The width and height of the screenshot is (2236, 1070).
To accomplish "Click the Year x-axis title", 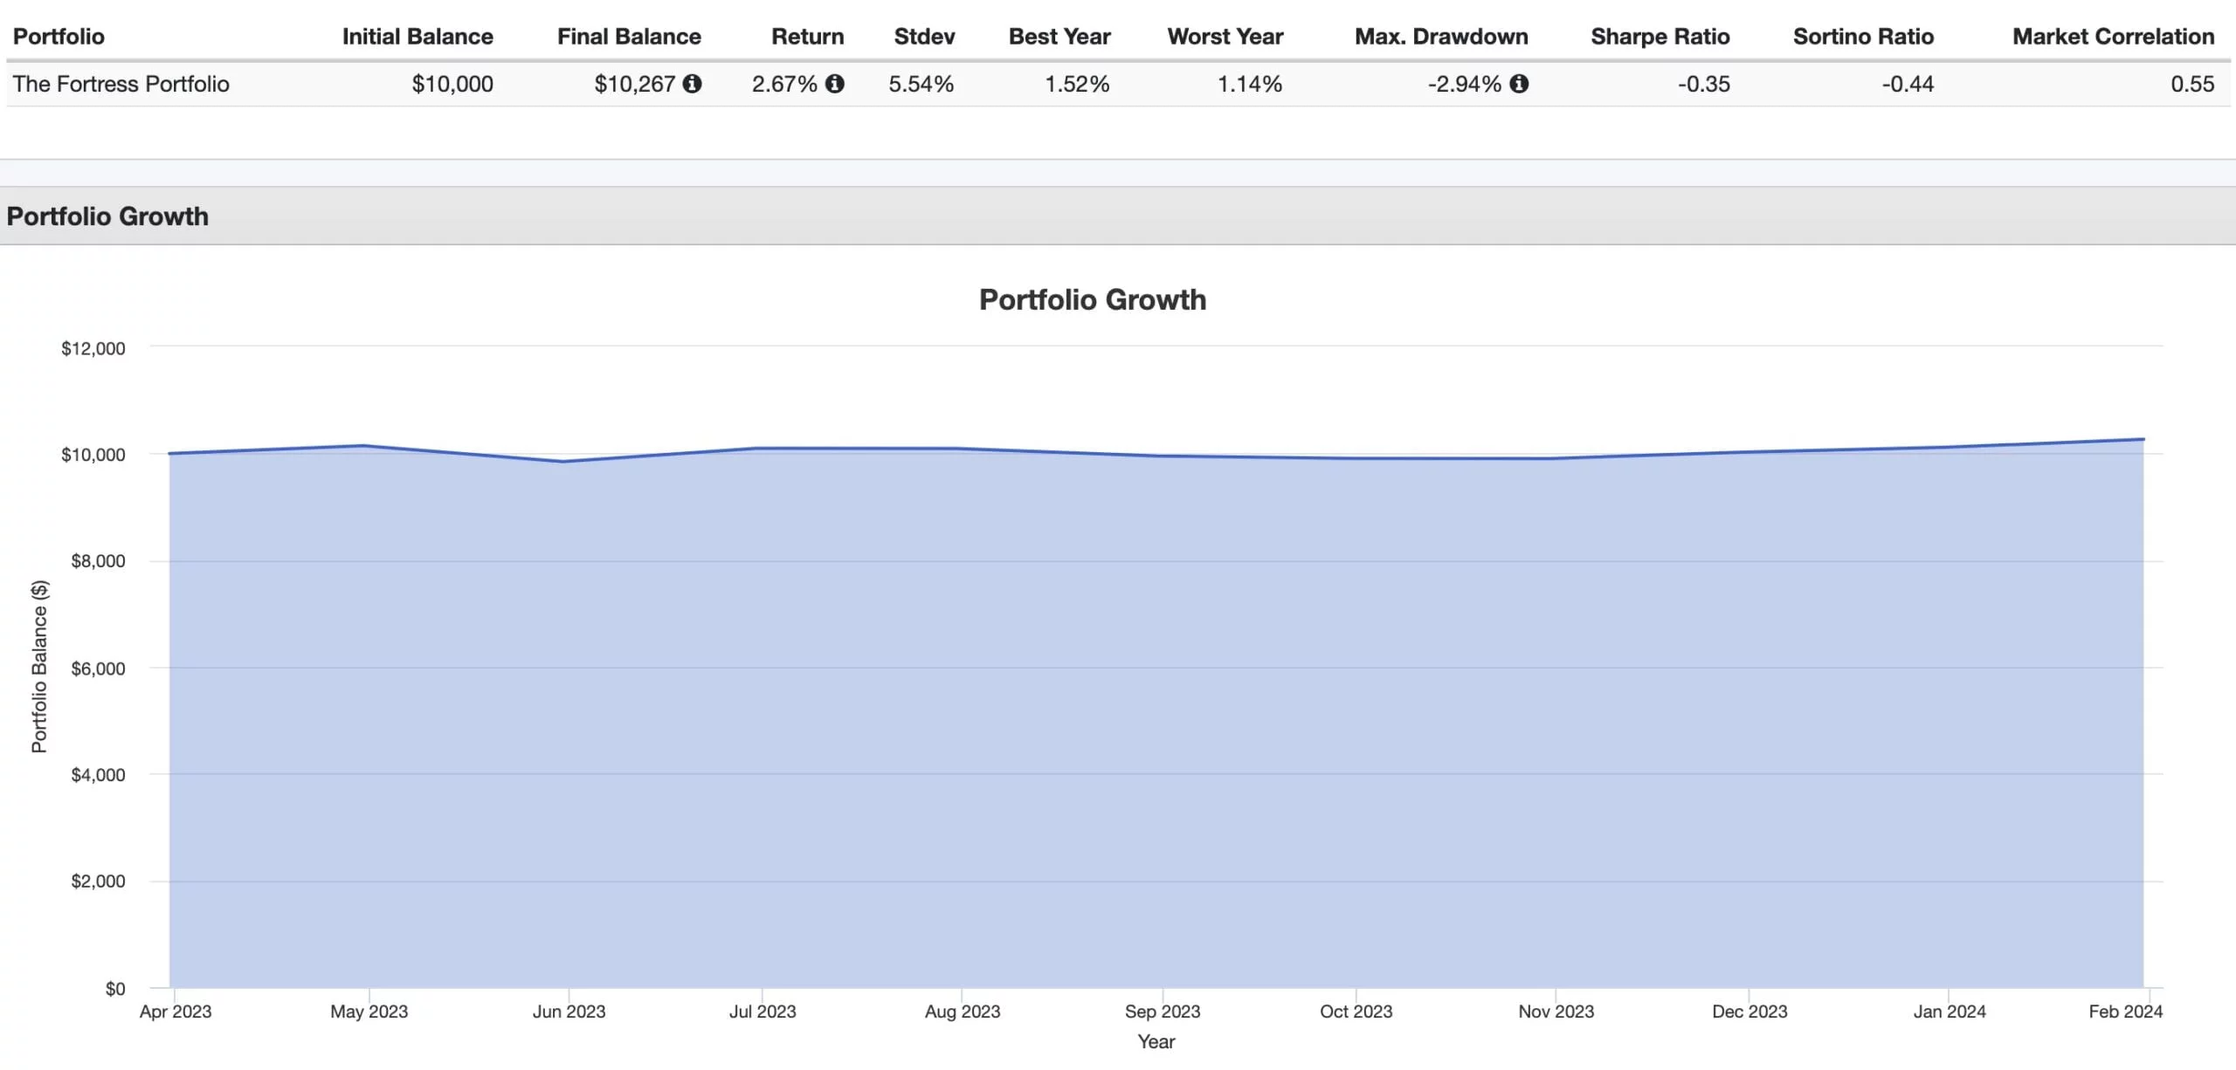I will coord(1156,1041).
